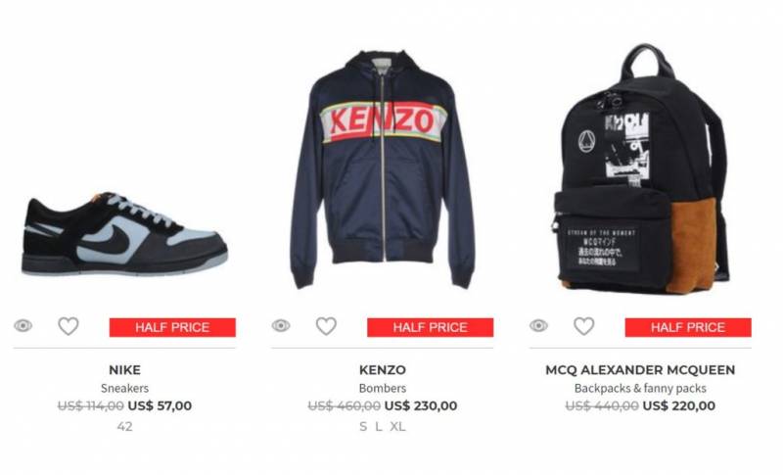Open the black McQ backpack image
783x475 pixels.
click(x=641, y=168)
